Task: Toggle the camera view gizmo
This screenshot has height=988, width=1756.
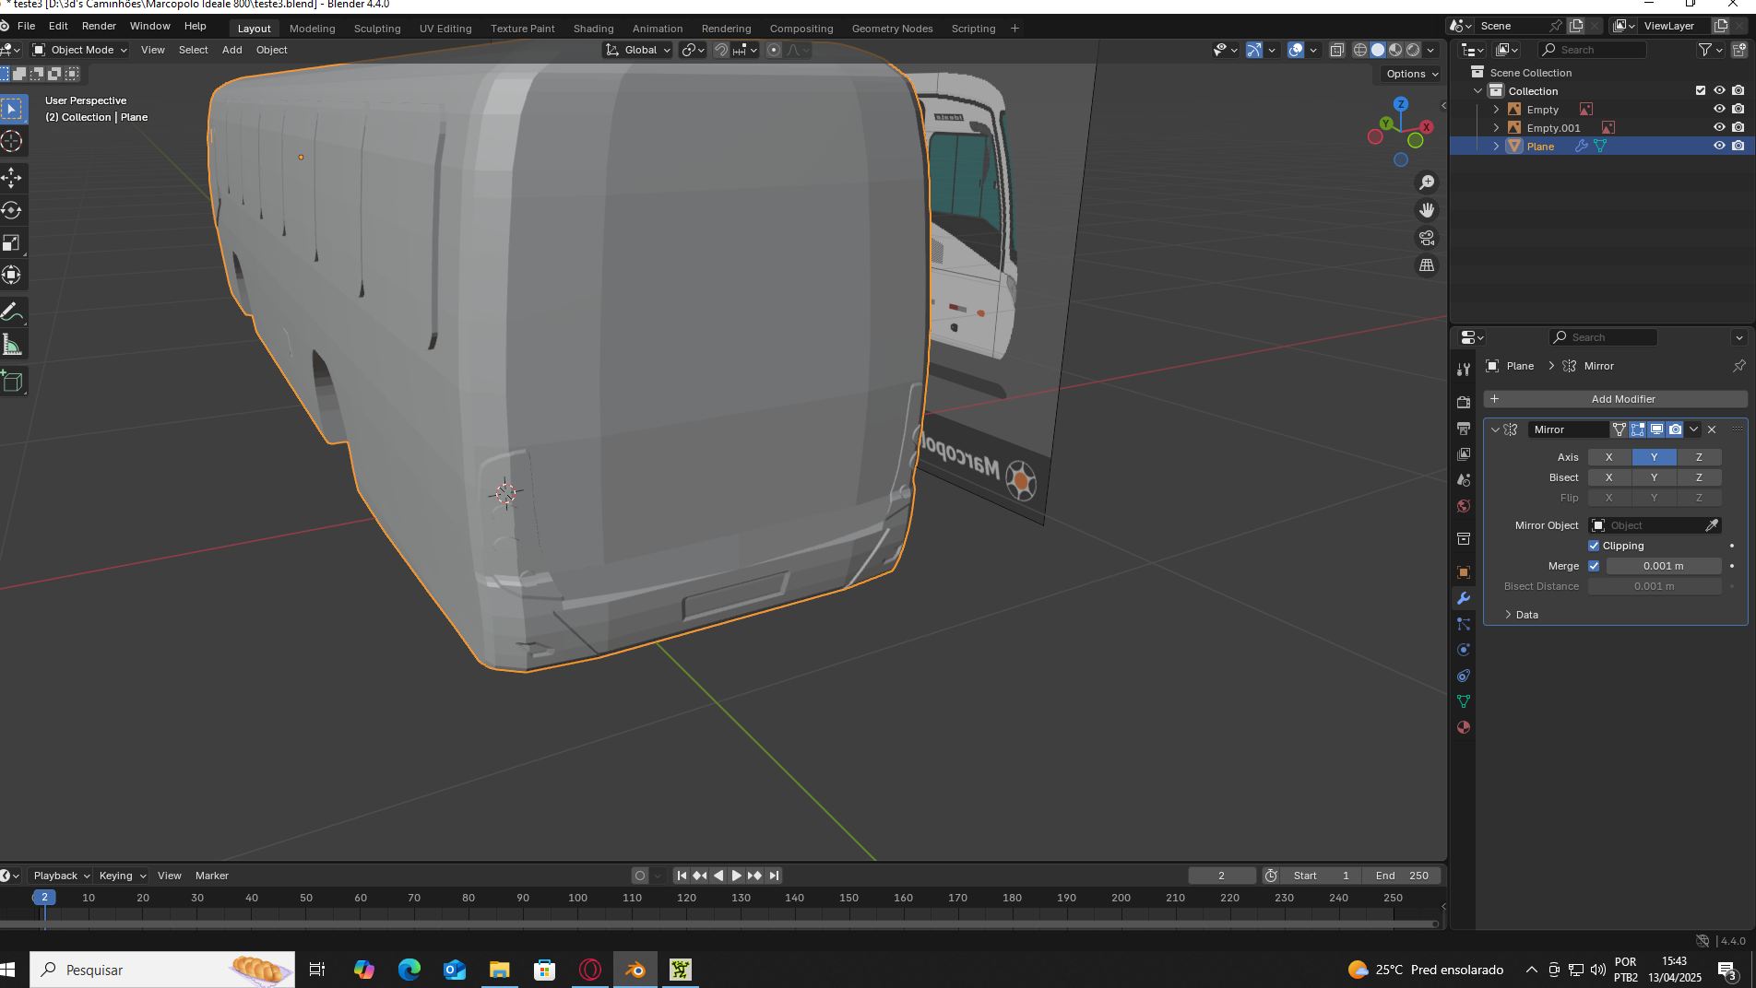Action: [x=1427, y=238]
